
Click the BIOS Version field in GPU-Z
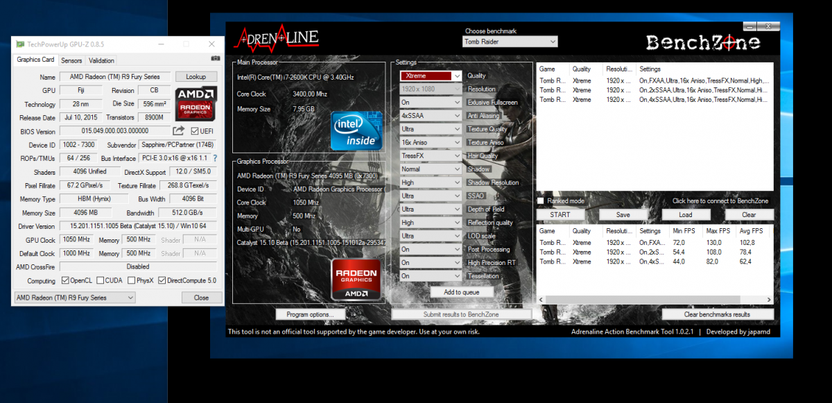coord(115,130)
